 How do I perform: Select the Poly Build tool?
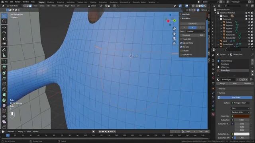(x=4, y=95)
